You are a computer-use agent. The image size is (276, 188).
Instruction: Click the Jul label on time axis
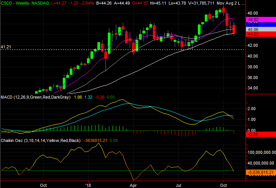[x=179, y=185]
